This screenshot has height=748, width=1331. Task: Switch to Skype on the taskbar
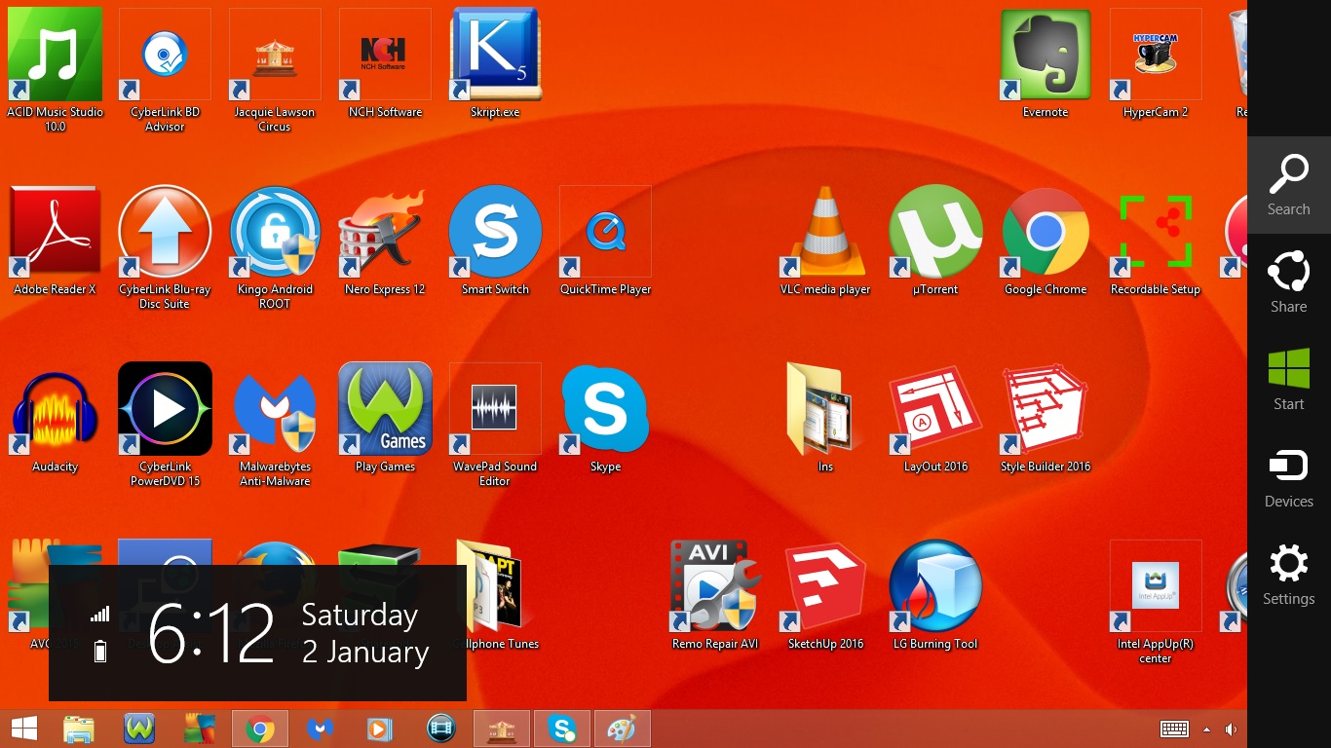point(562,729)
